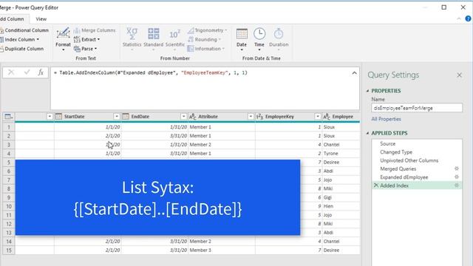
Task: Cancel the formula edit with X icon
Action: [x=11, y=72]
